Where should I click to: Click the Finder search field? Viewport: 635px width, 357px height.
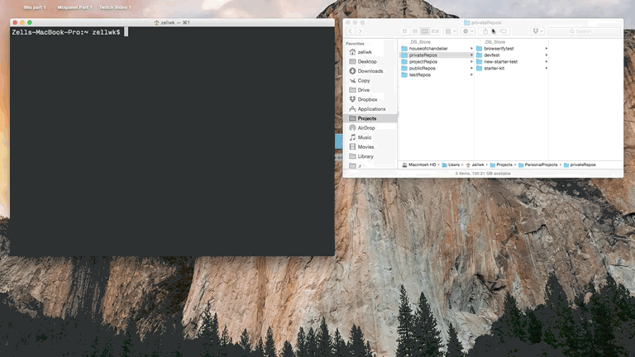tap(583, 31)
